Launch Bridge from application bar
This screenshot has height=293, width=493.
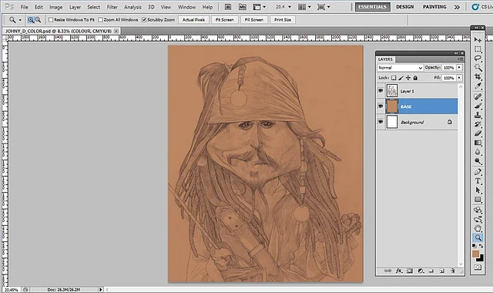click(x=228, y=7)
